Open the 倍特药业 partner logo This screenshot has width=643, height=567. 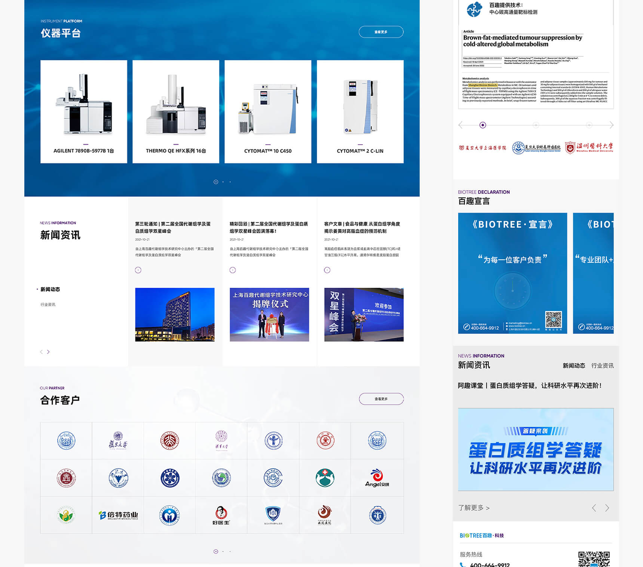pos(118,515)
